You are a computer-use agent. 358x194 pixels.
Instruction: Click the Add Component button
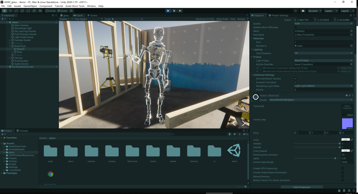click(x=302, y=187)
